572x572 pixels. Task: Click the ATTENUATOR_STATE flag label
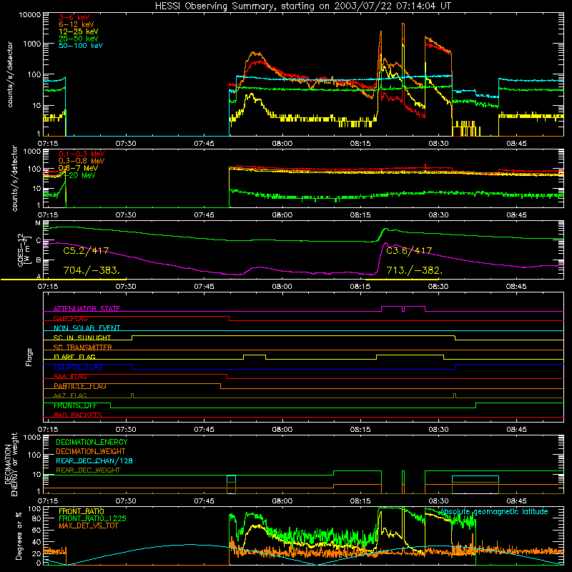coord(87,309)
